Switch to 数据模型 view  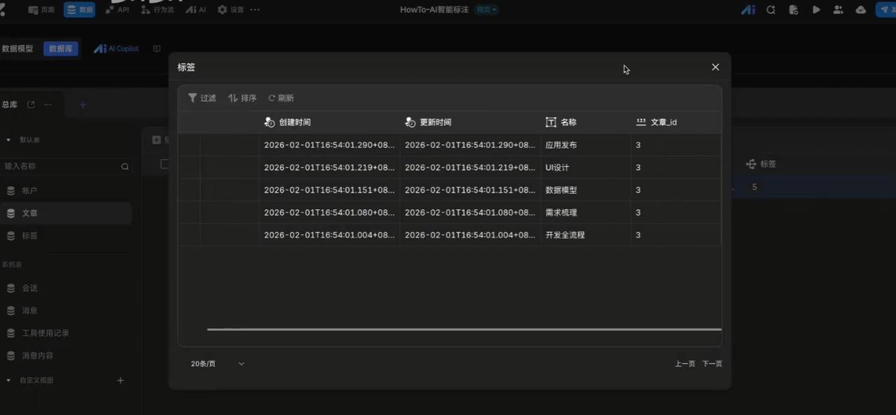click(x=17, y=49)
